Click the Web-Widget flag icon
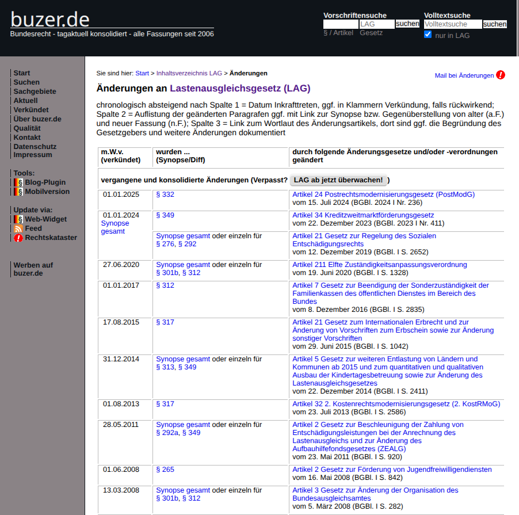Image resolution: width=519 pixels, height=515 pixels. click(18, 219)
